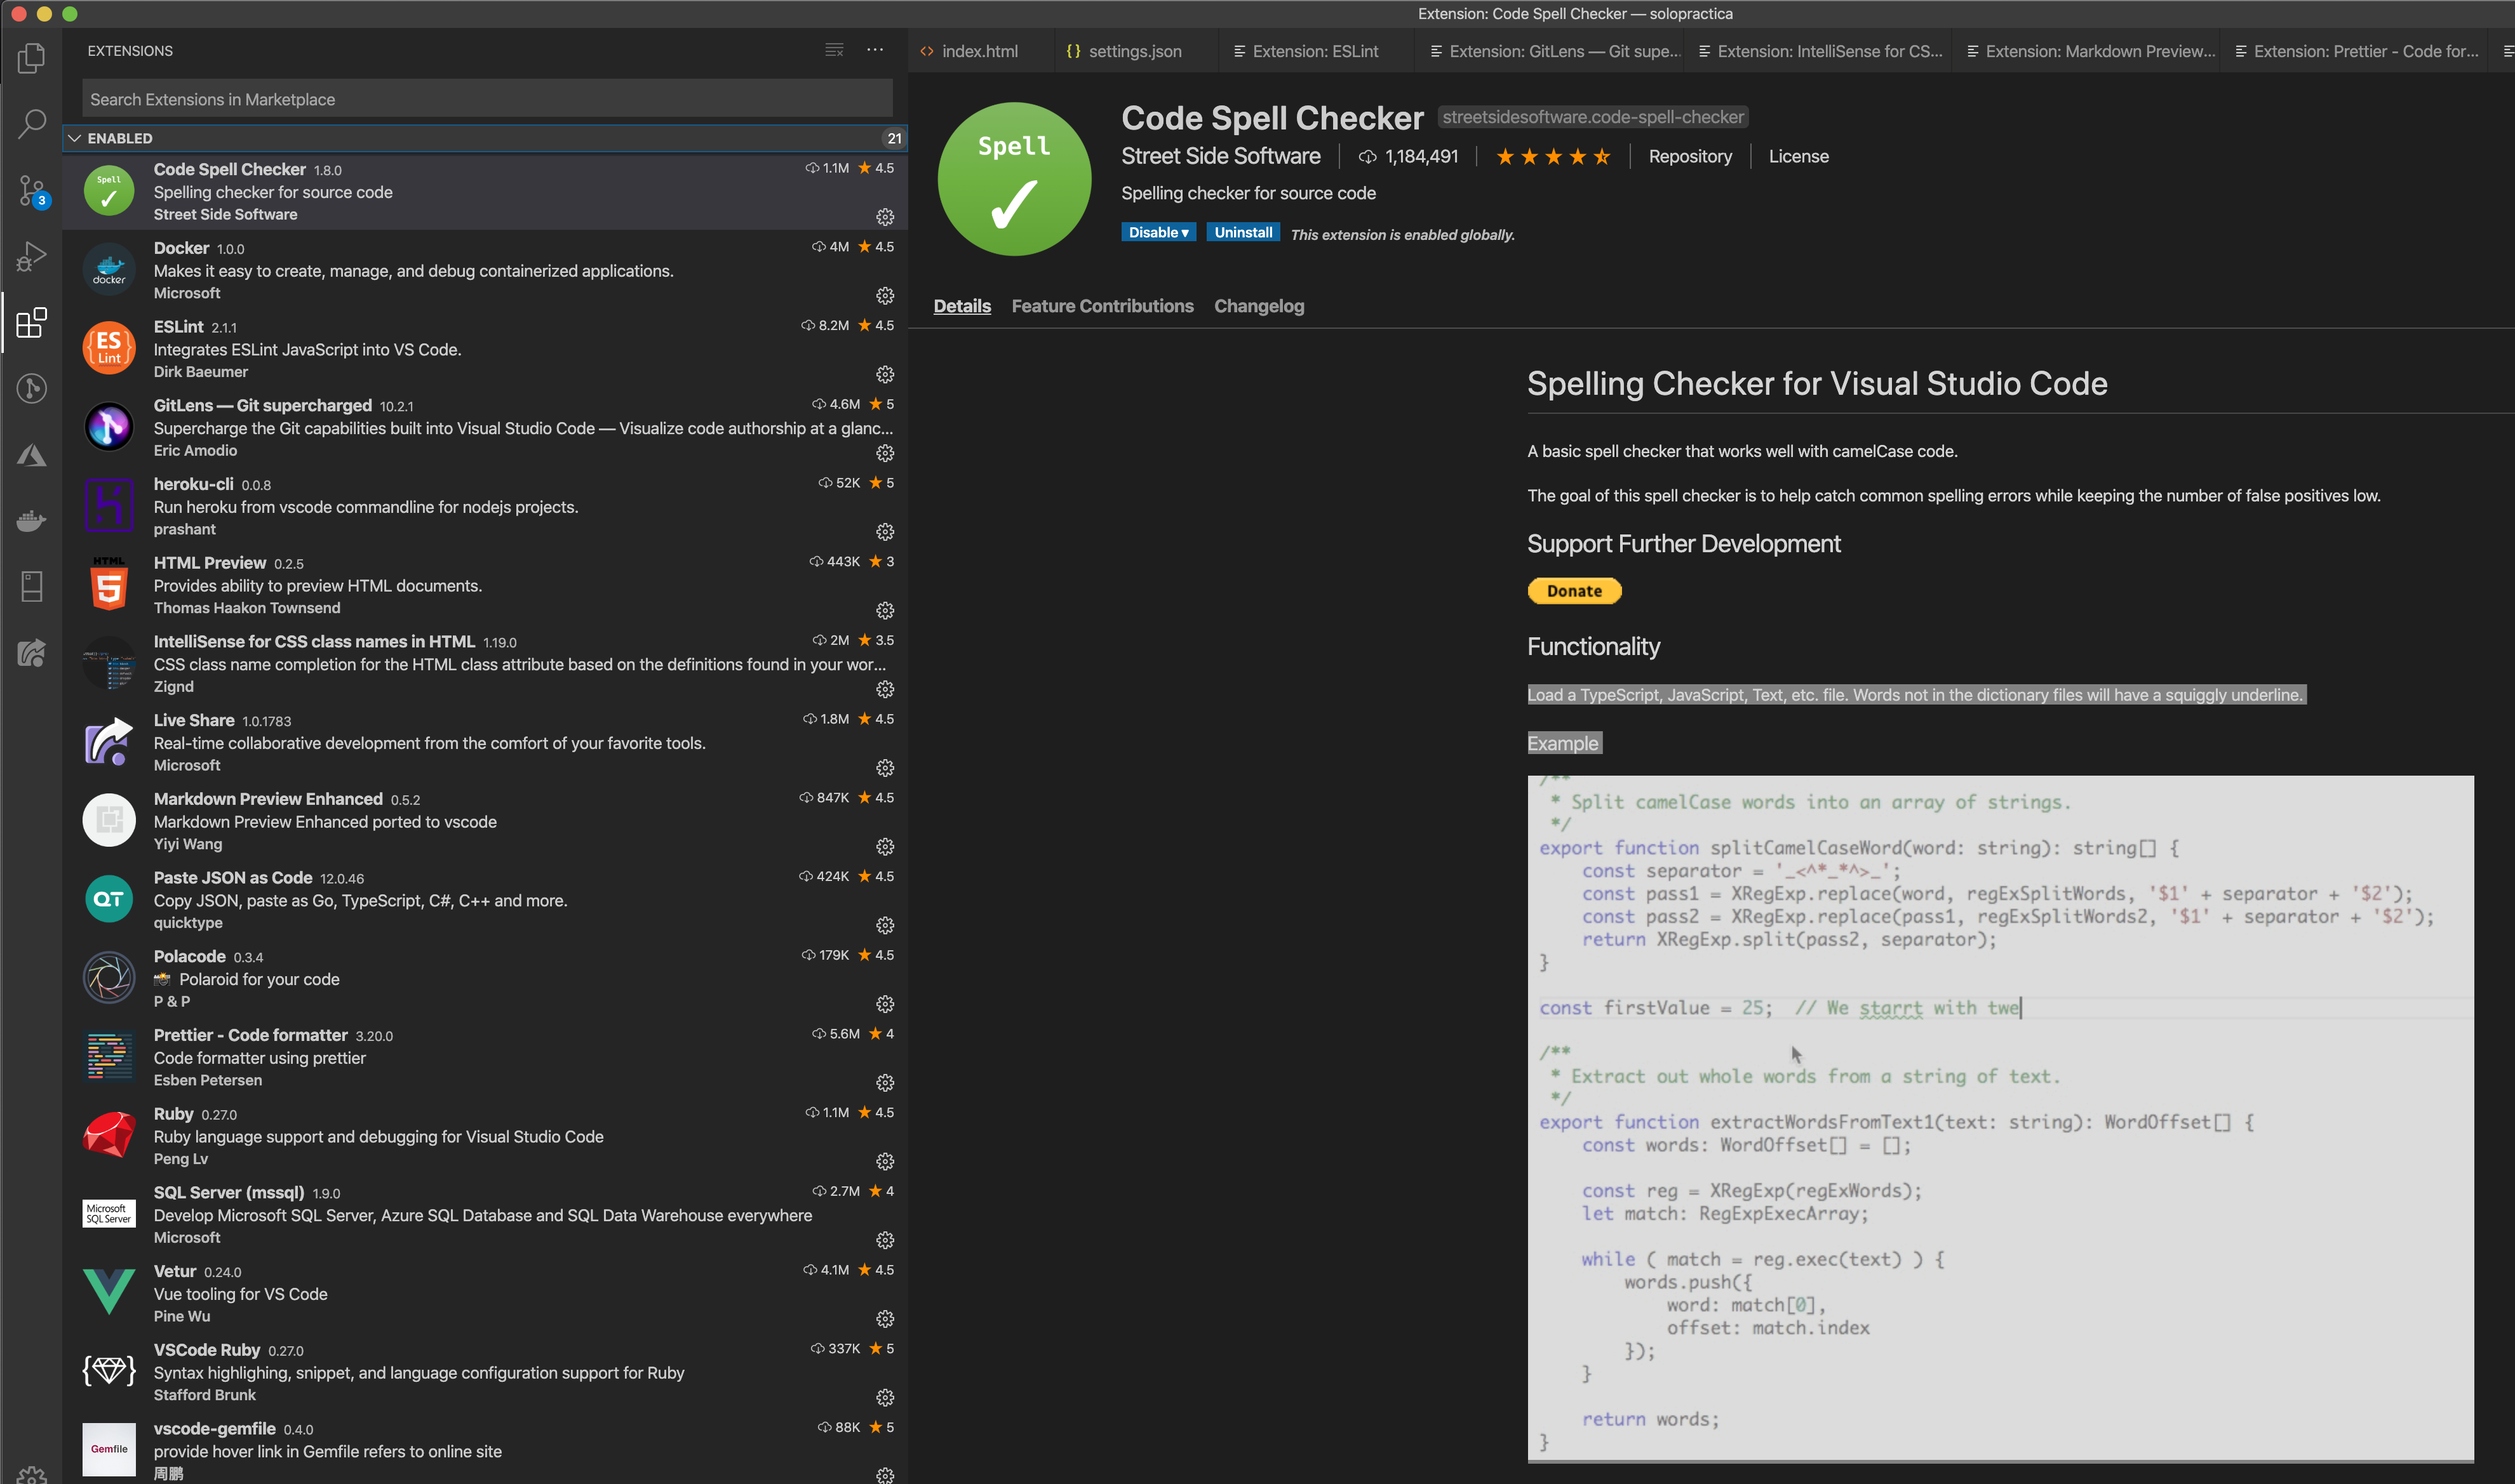Click the Donate button
The width and height of the screenshot is (2515, 1484).
coord(1574,591)
